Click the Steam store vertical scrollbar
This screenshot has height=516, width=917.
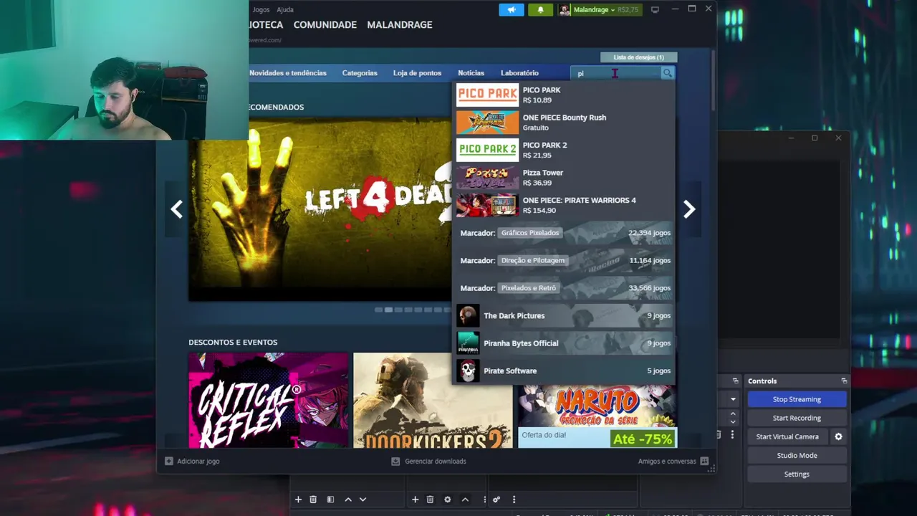click(x=713, y=79)
